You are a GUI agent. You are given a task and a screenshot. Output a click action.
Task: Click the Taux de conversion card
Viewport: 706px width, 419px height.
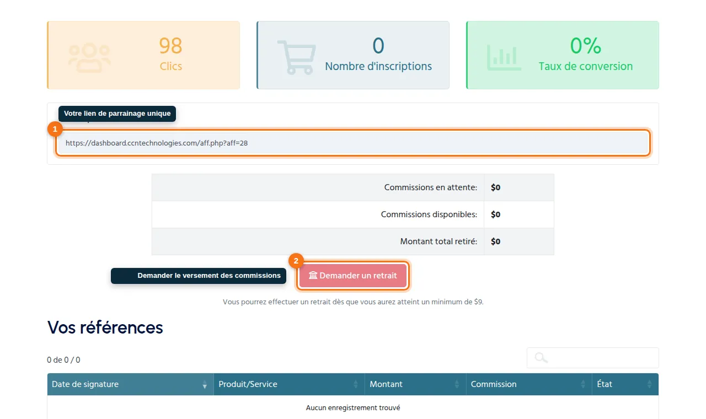pyautogui.click(x=563, y=55)
